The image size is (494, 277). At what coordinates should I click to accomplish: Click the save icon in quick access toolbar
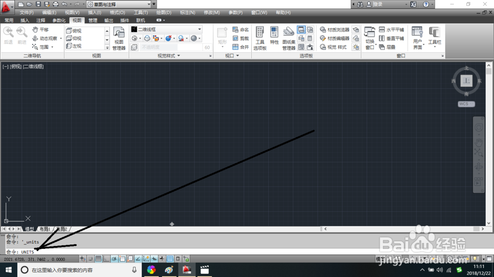pos(38,4)
